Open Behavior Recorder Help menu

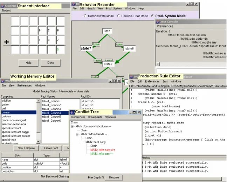[141, 8]
